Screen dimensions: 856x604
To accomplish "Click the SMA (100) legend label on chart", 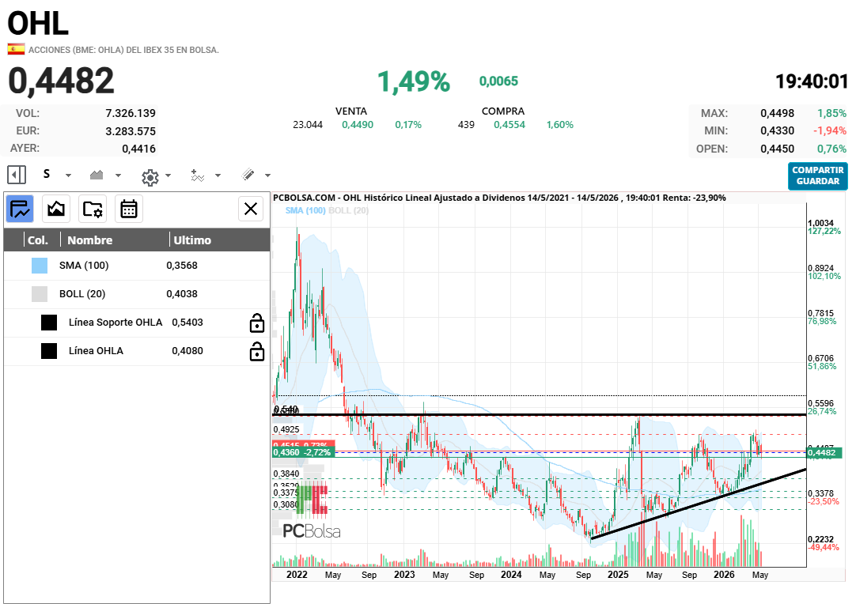I will 305,210.
